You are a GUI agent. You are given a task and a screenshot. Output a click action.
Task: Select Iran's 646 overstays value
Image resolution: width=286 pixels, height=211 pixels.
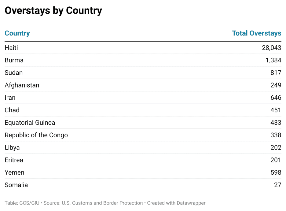(276, 98)
